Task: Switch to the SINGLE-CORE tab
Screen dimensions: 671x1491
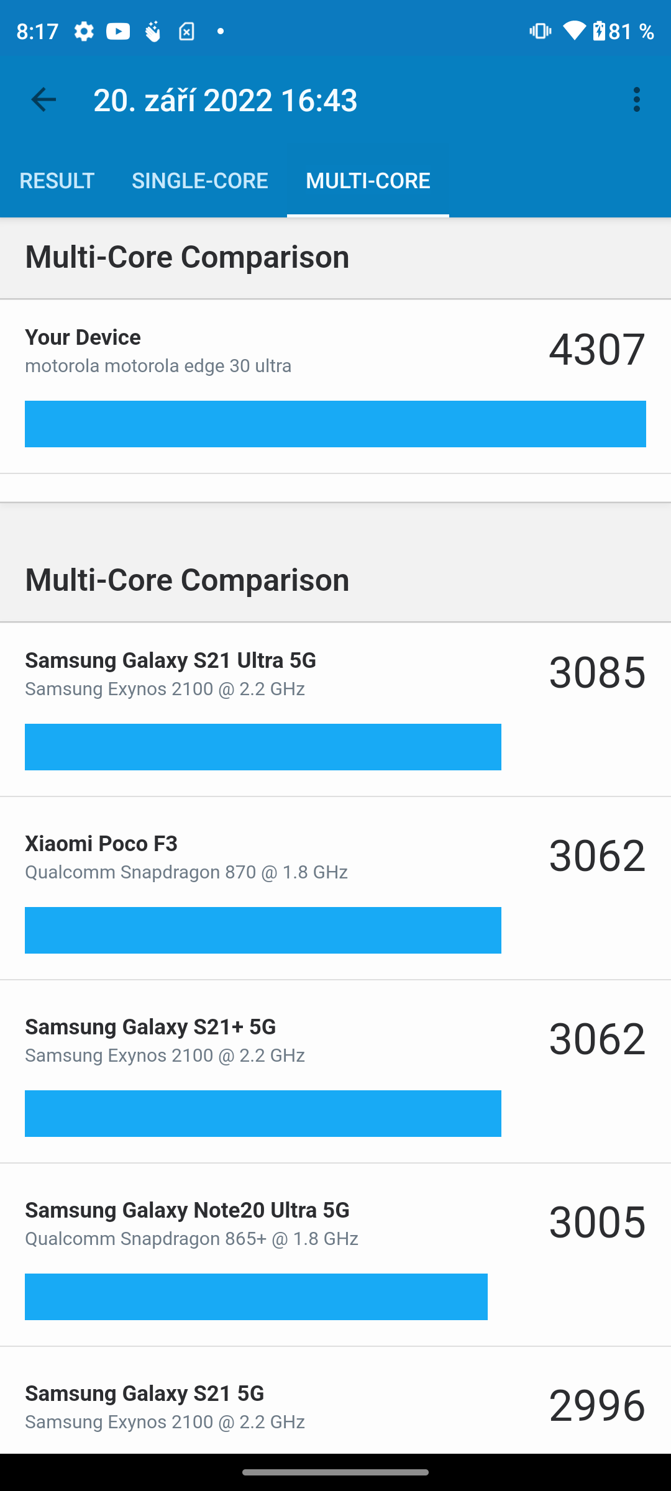Action: (x=200, y=181)
